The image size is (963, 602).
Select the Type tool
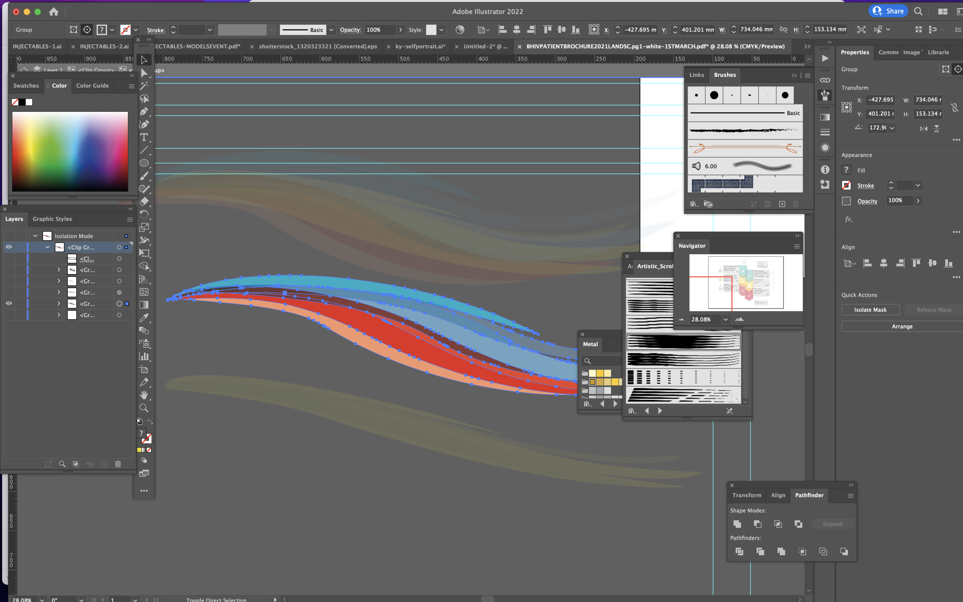pos(144,138)
